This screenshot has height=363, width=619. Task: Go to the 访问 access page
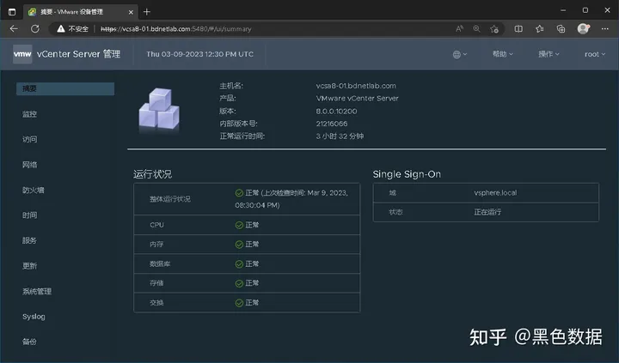click(29, 139)
